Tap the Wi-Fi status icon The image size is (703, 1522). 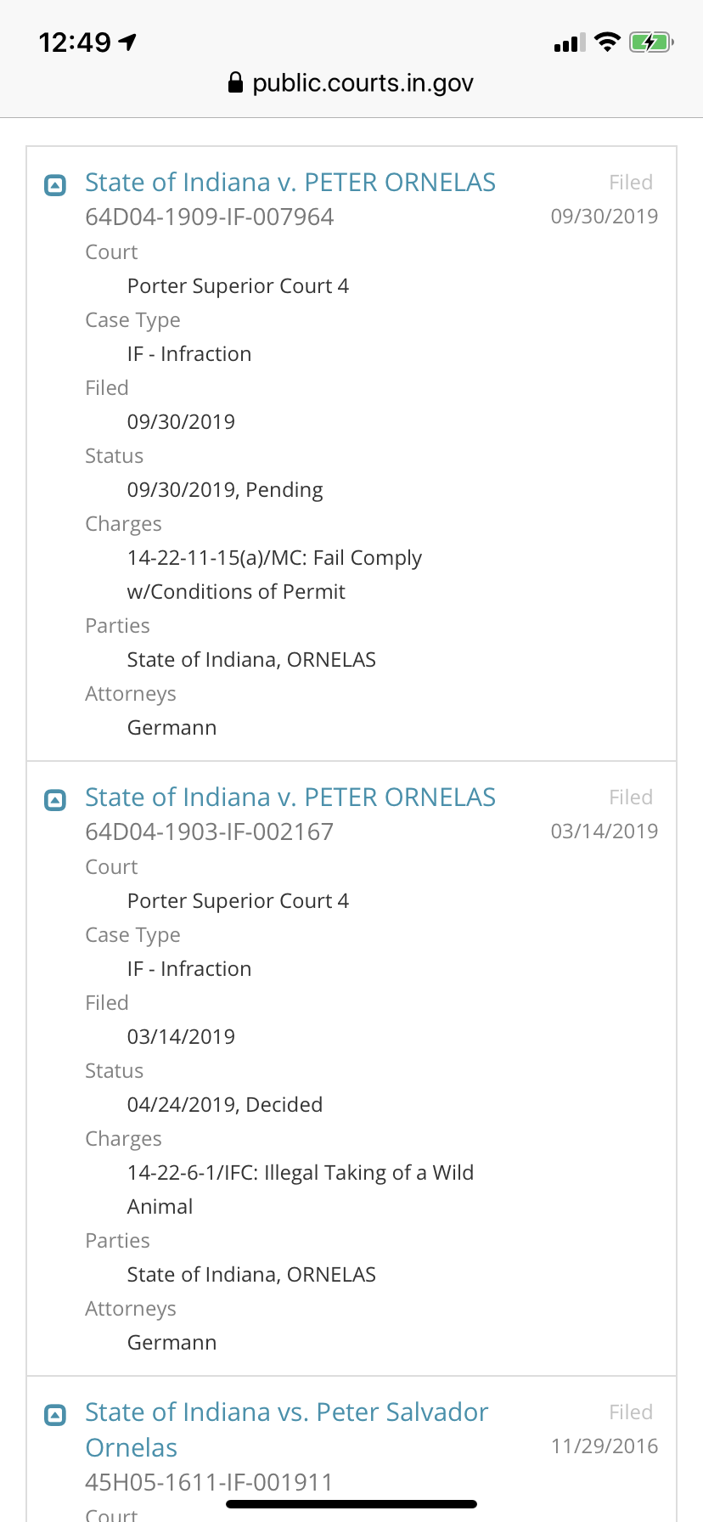click(607, 42)
